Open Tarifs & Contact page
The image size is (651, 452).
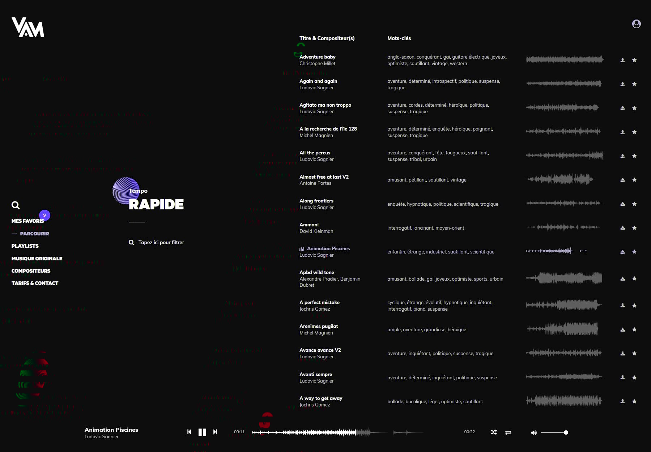coord(35,283)
